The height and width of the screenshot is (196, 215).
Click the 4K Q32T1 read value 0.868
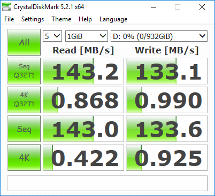(83, 100)
